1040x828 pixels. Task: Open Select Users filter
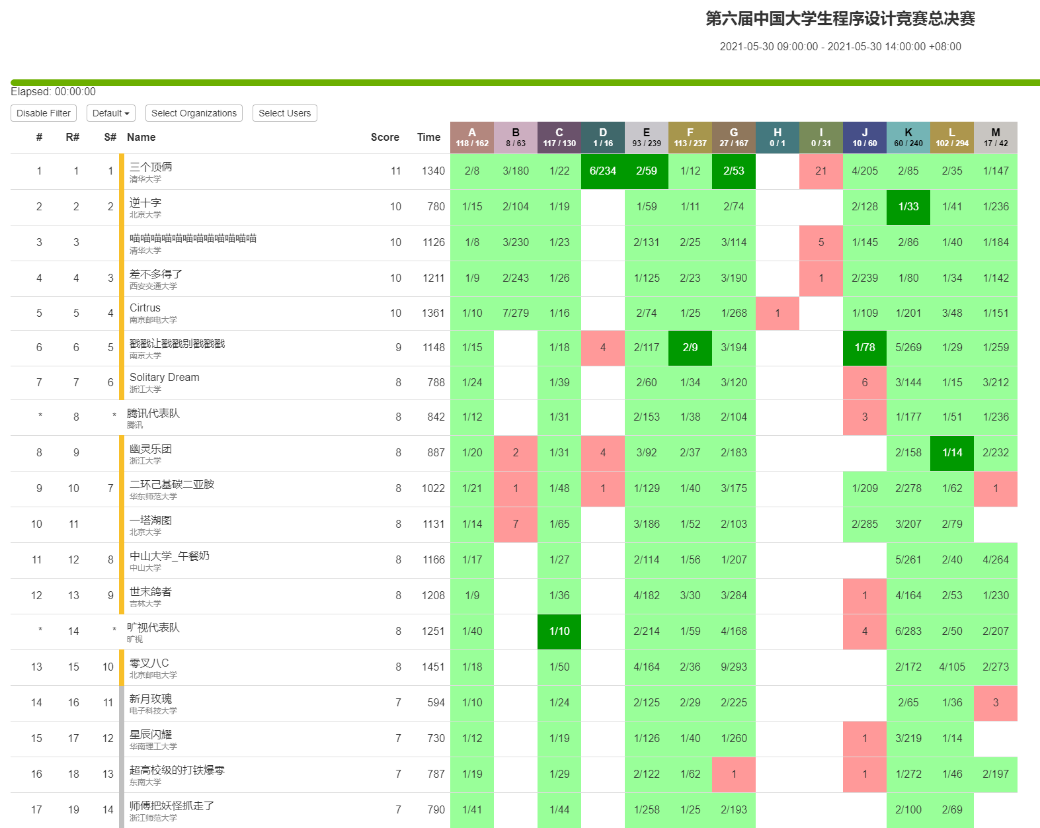pyautogui.click(x=284, y=113)
